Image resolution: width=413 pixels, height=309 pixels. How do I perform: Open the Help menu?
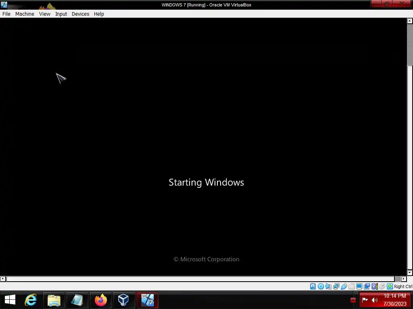(x=99, y=14)
